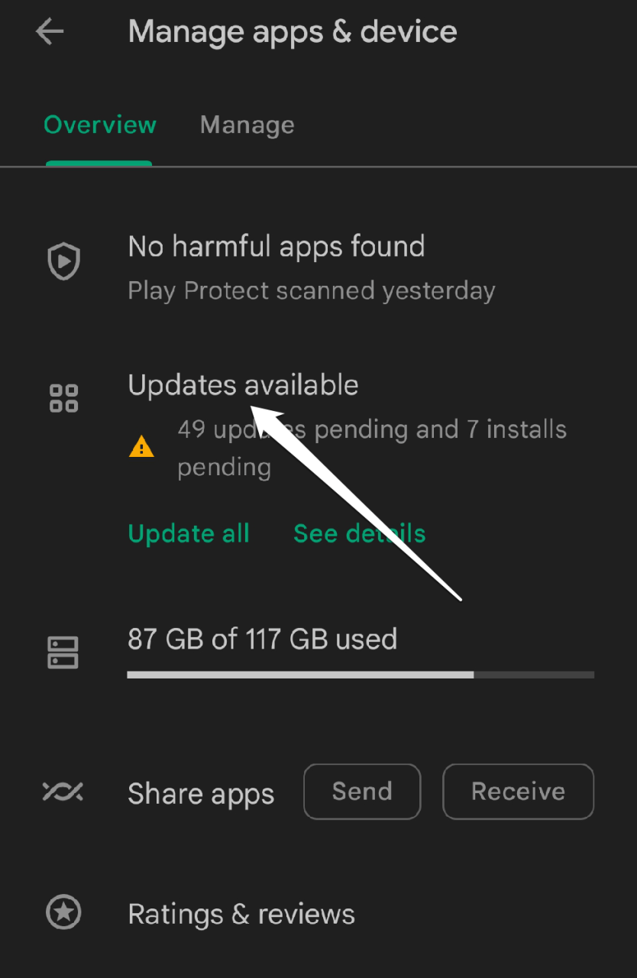Select the Overview tab
The image size is (637, 978).
pos(100,125)
